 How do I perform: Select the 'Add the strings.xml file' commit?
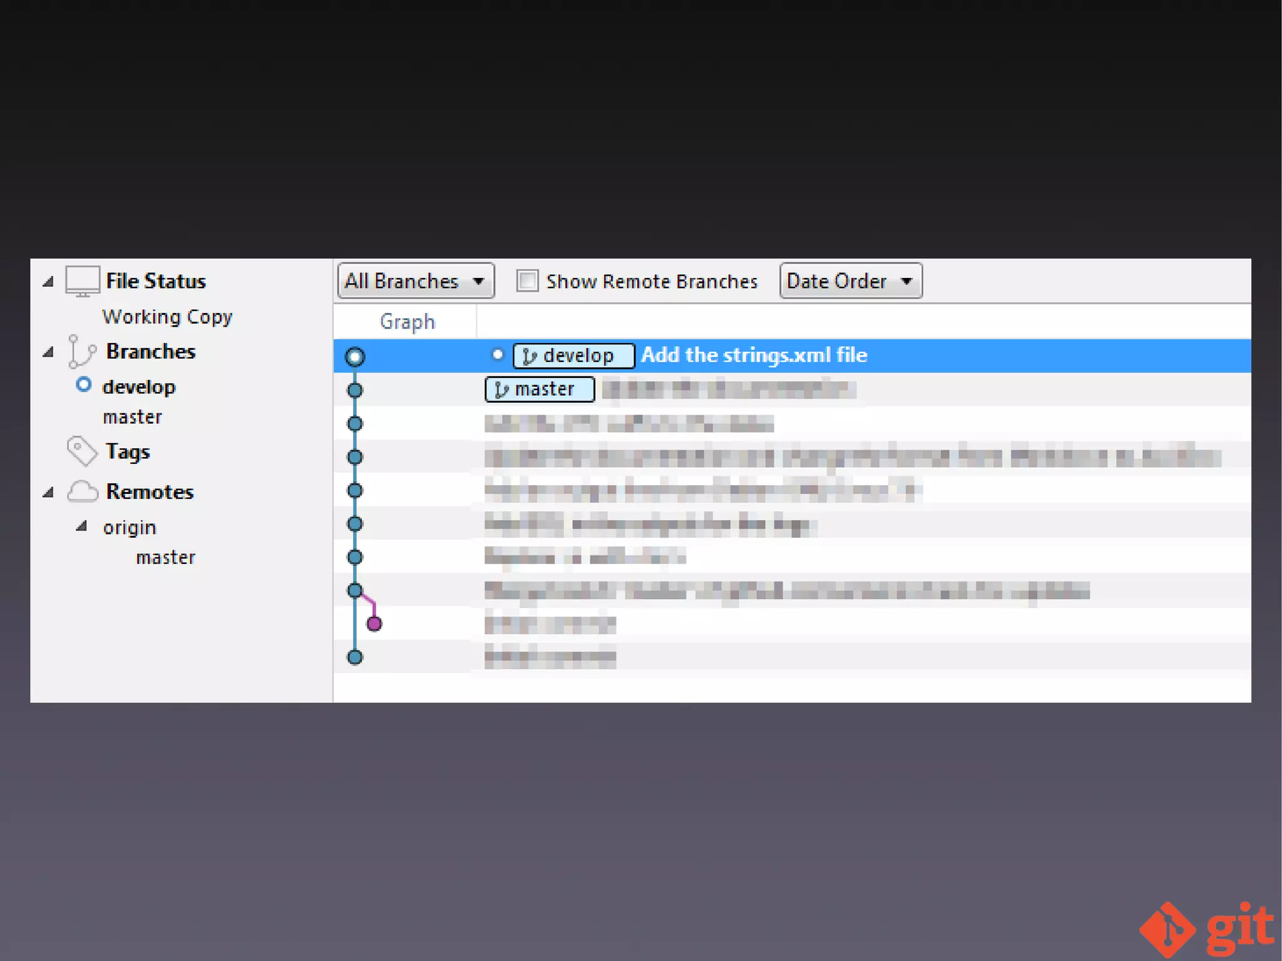click(754, 356)
